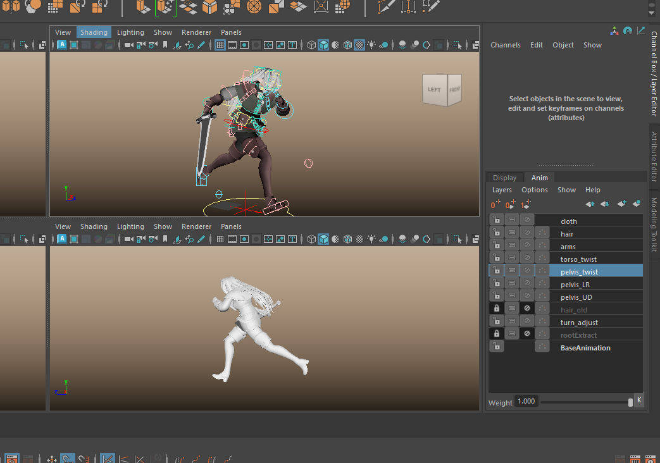This screenshot has width=660, height=463.
Task: Toggle solo on the arms layer
Action: (x=512, y=246)
